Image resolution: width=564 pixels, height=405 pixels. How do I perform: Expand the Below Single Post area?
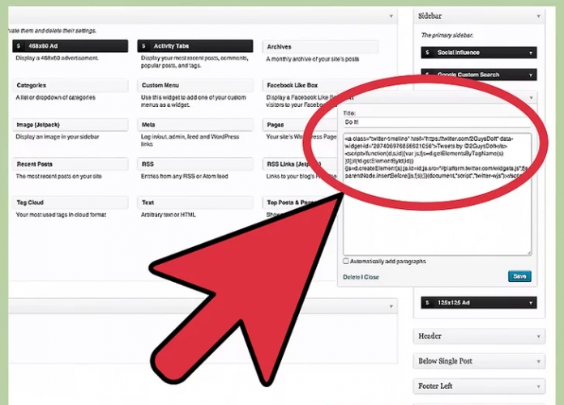click(539, 361)
